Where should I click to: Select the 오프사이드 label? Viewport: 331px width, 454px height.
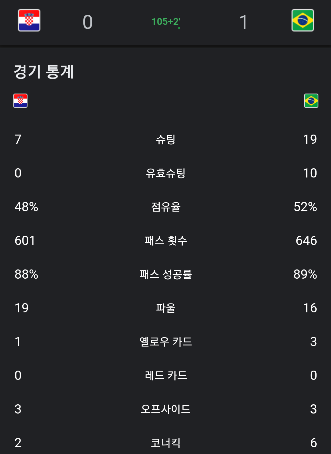coord(165,409)
